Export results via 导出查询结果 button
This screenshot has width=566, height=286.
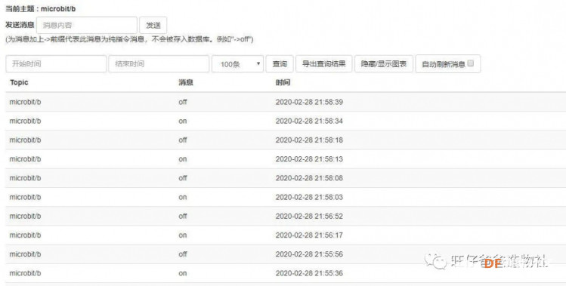point(323,64)
